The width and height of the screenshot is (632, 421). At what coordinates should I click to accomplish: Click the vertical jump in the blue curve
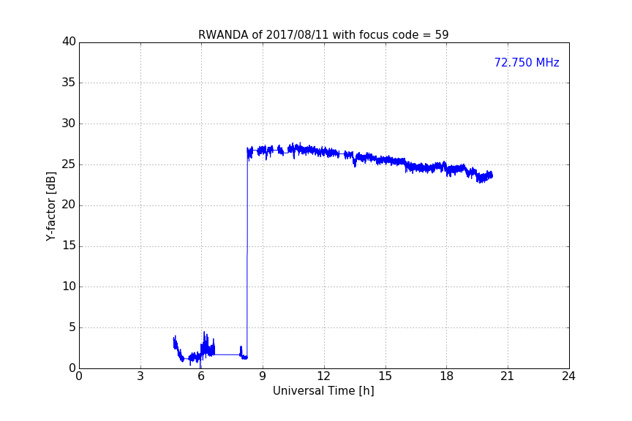pos(247,254)
